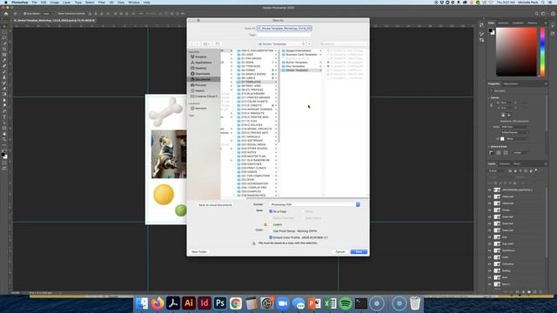Viewport: 557px width, 313px height.
Task: Open the layer Kind filter dropdown
Action: tap(497, 170)
